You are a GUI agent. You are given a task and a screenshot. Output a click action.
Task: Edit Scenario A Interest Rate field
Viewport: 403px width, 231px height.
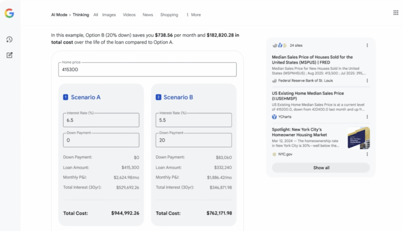101,120
